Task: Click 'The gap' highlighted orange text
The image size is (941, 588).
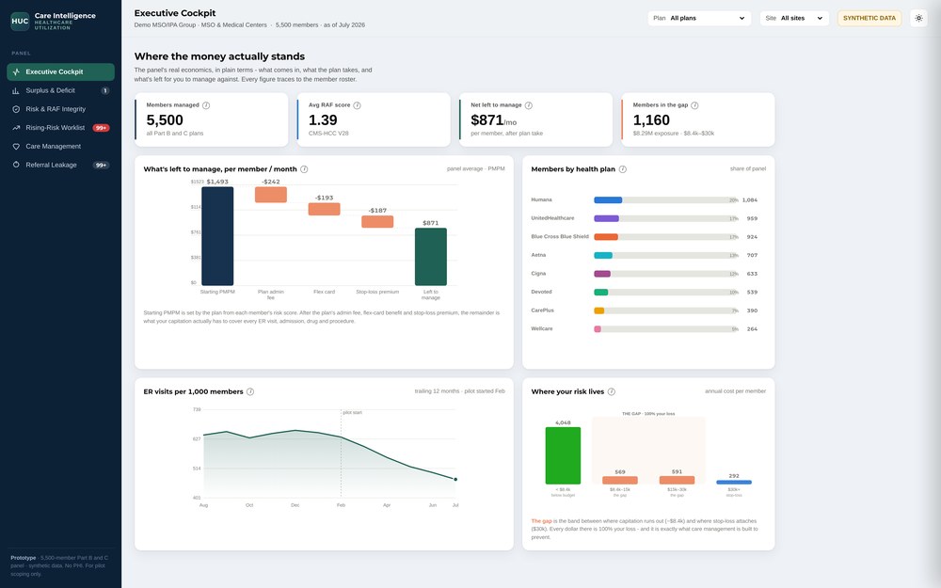Action: [541, 521]
